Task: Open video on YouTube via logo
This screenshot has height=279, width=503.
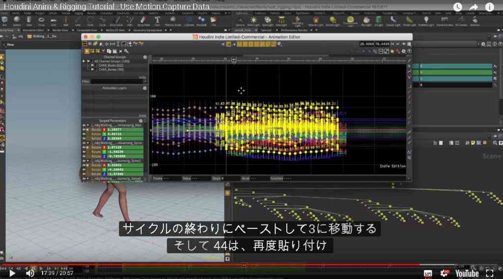Action: click(467, 273)
